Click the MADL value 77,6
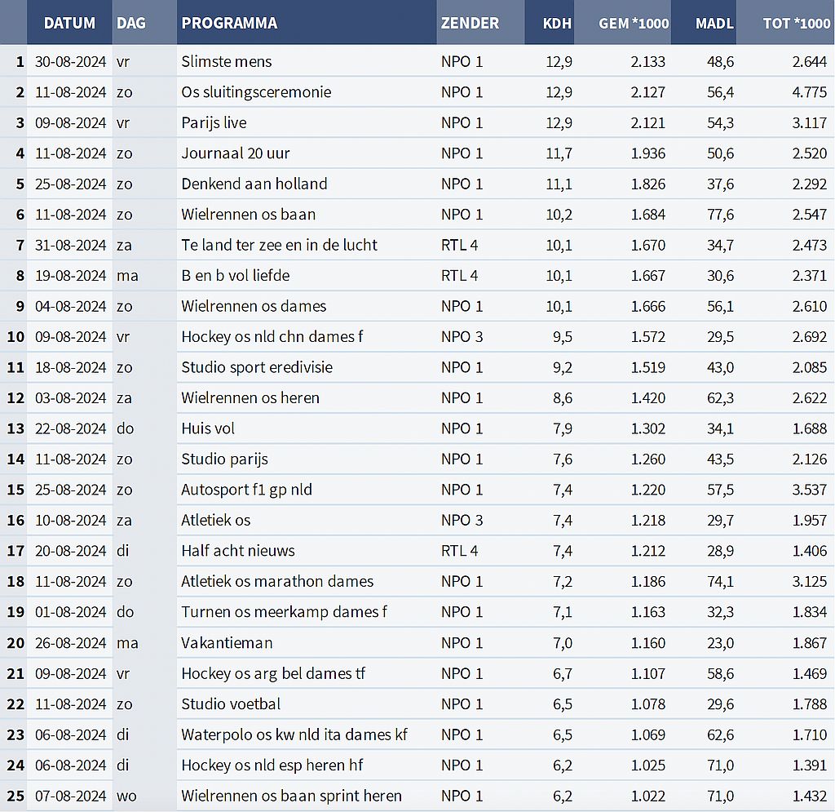This screenshot has width=835, height=812. tap(721, 215)
